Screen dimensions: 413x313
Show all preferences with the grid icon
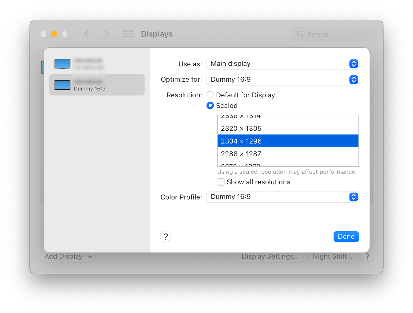coord(128,34)
